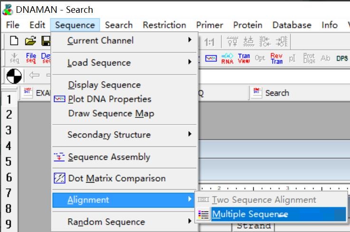Click the File seq toolbar icon
Image resolution: width=350 pixels, height=232 pixels.
point(30,58)
